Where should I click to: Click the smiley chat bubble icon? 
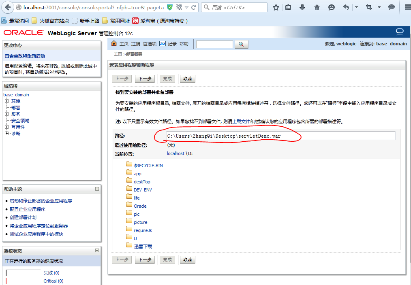point(331,7)
